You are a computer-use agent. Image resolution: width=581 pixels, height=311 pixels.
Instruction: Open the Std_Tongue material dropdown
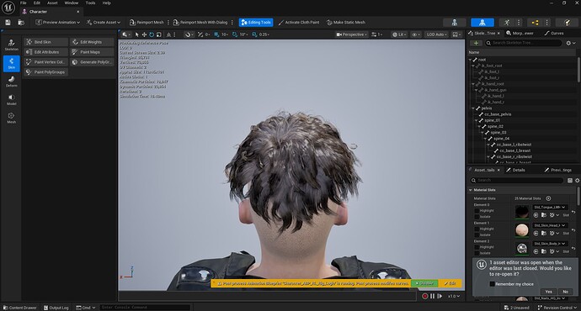(x=550, y=208)
